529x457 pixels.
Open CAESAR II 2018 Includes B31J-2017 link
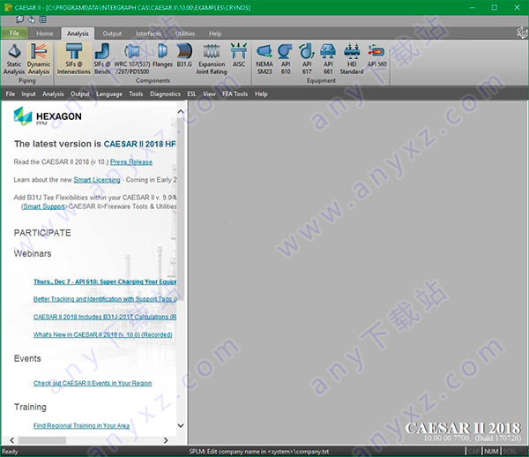105,317
